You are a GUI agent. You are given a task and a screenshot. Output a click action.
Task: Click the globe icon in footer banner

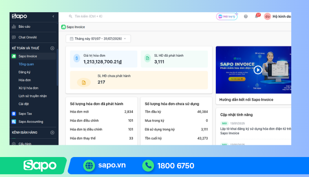pos(89,166)
